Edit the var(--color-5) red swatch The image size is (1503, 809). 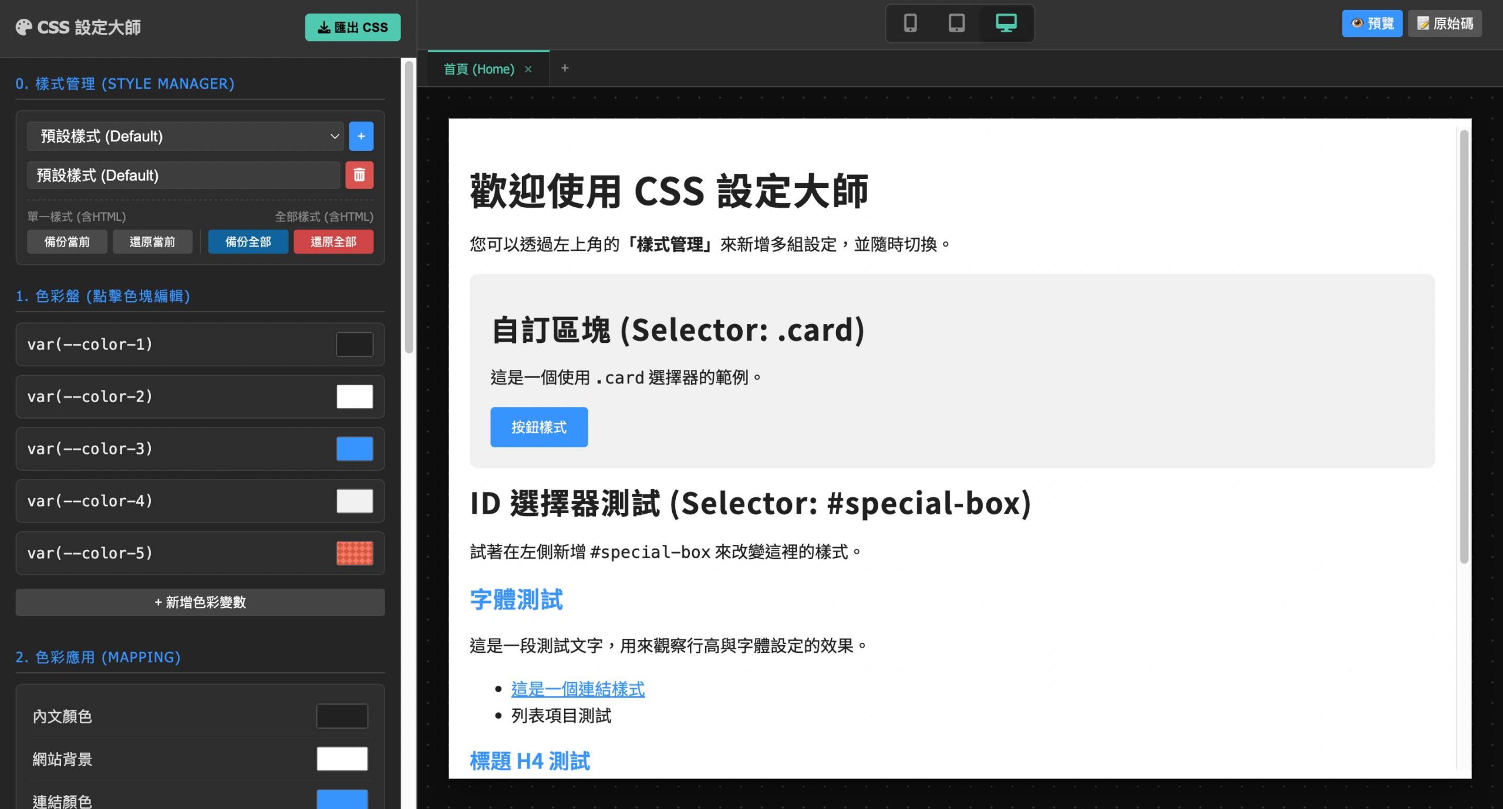pos(355,553)
